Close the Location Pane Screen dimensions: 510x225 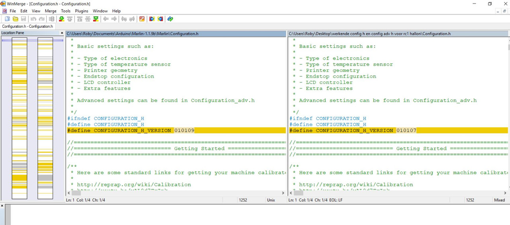tap(62, 33)
